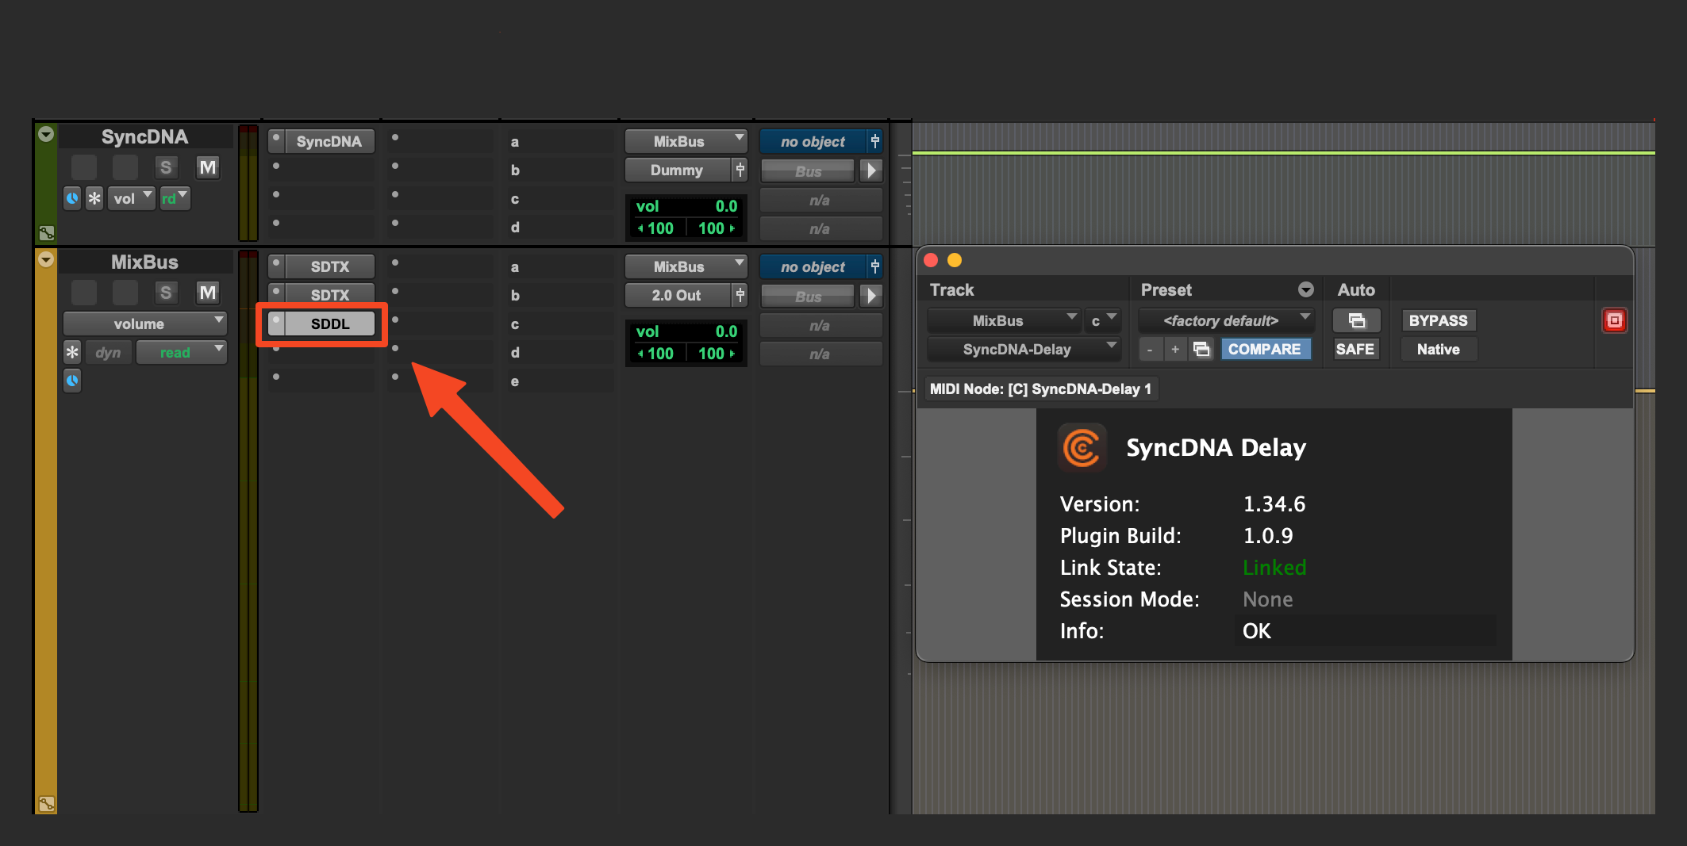The height and width of the screenshot is (846, 1687).
Task: Open the SyncDNA insert on SyncDNA track
Action: (329, 141)
